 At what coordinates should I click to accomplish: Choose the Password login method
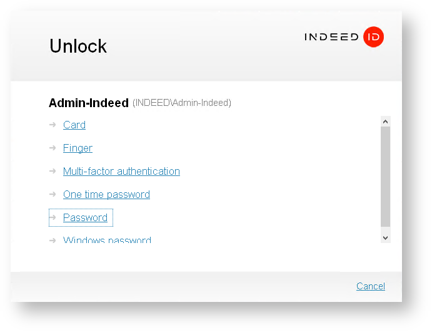[85, 217]
